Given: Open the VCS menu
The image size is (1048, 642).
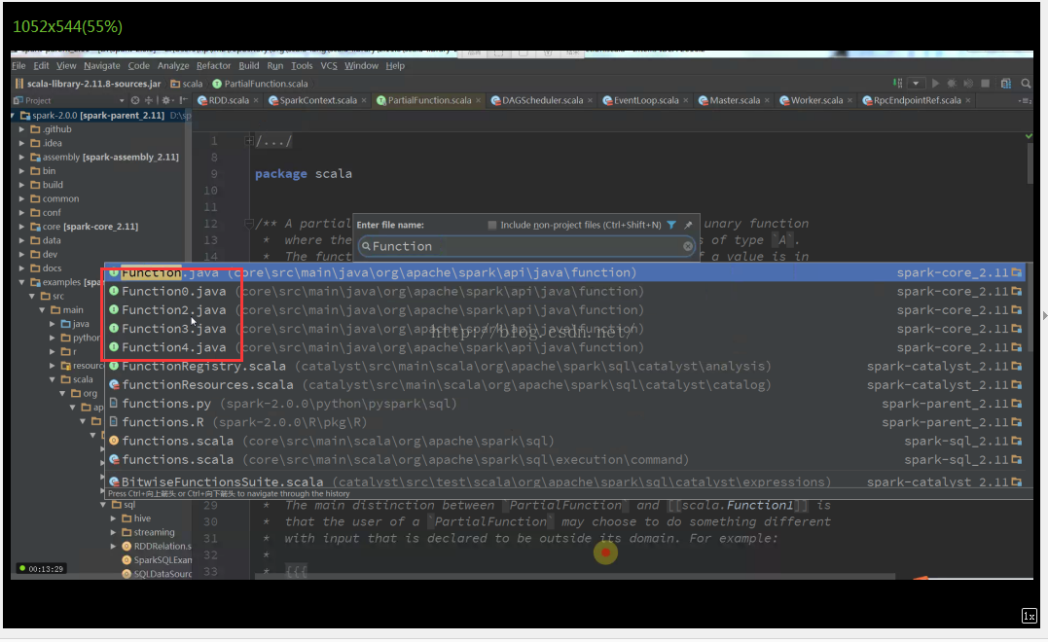Looking at the screenshot, I should tap(329, 65).
